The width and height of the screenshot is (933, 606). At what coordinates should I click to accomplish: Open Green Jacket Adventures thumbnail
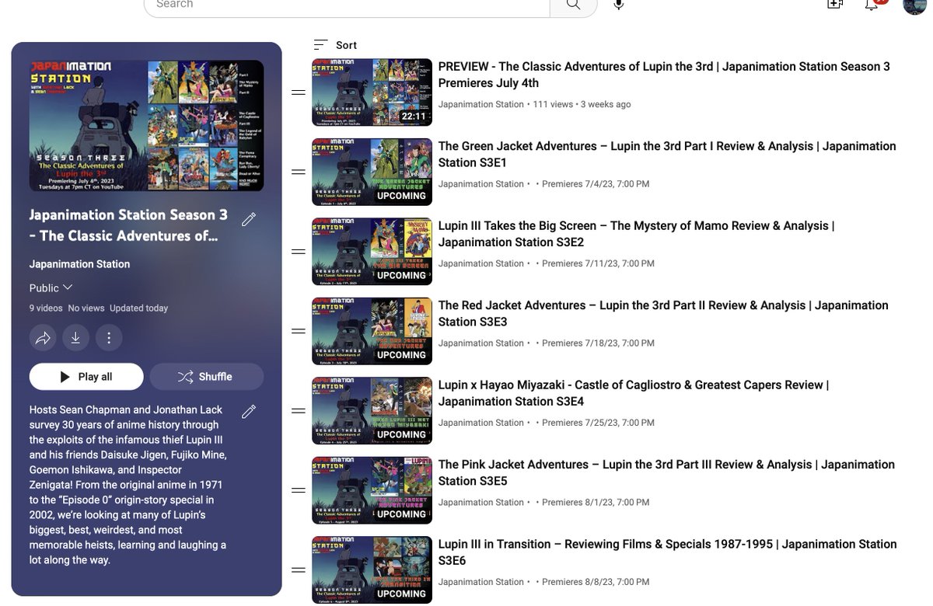(372, 172)
